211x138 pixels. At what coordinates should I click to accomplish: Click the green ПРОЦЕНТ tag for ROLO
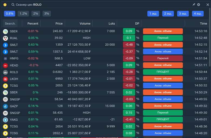[x=163, y=72]
